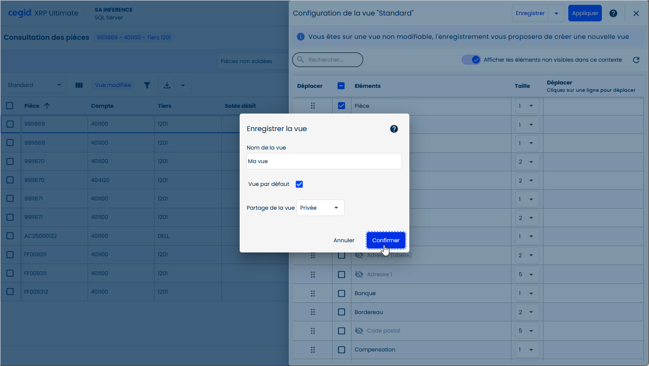Click the help icon in the save dialog

394,129
